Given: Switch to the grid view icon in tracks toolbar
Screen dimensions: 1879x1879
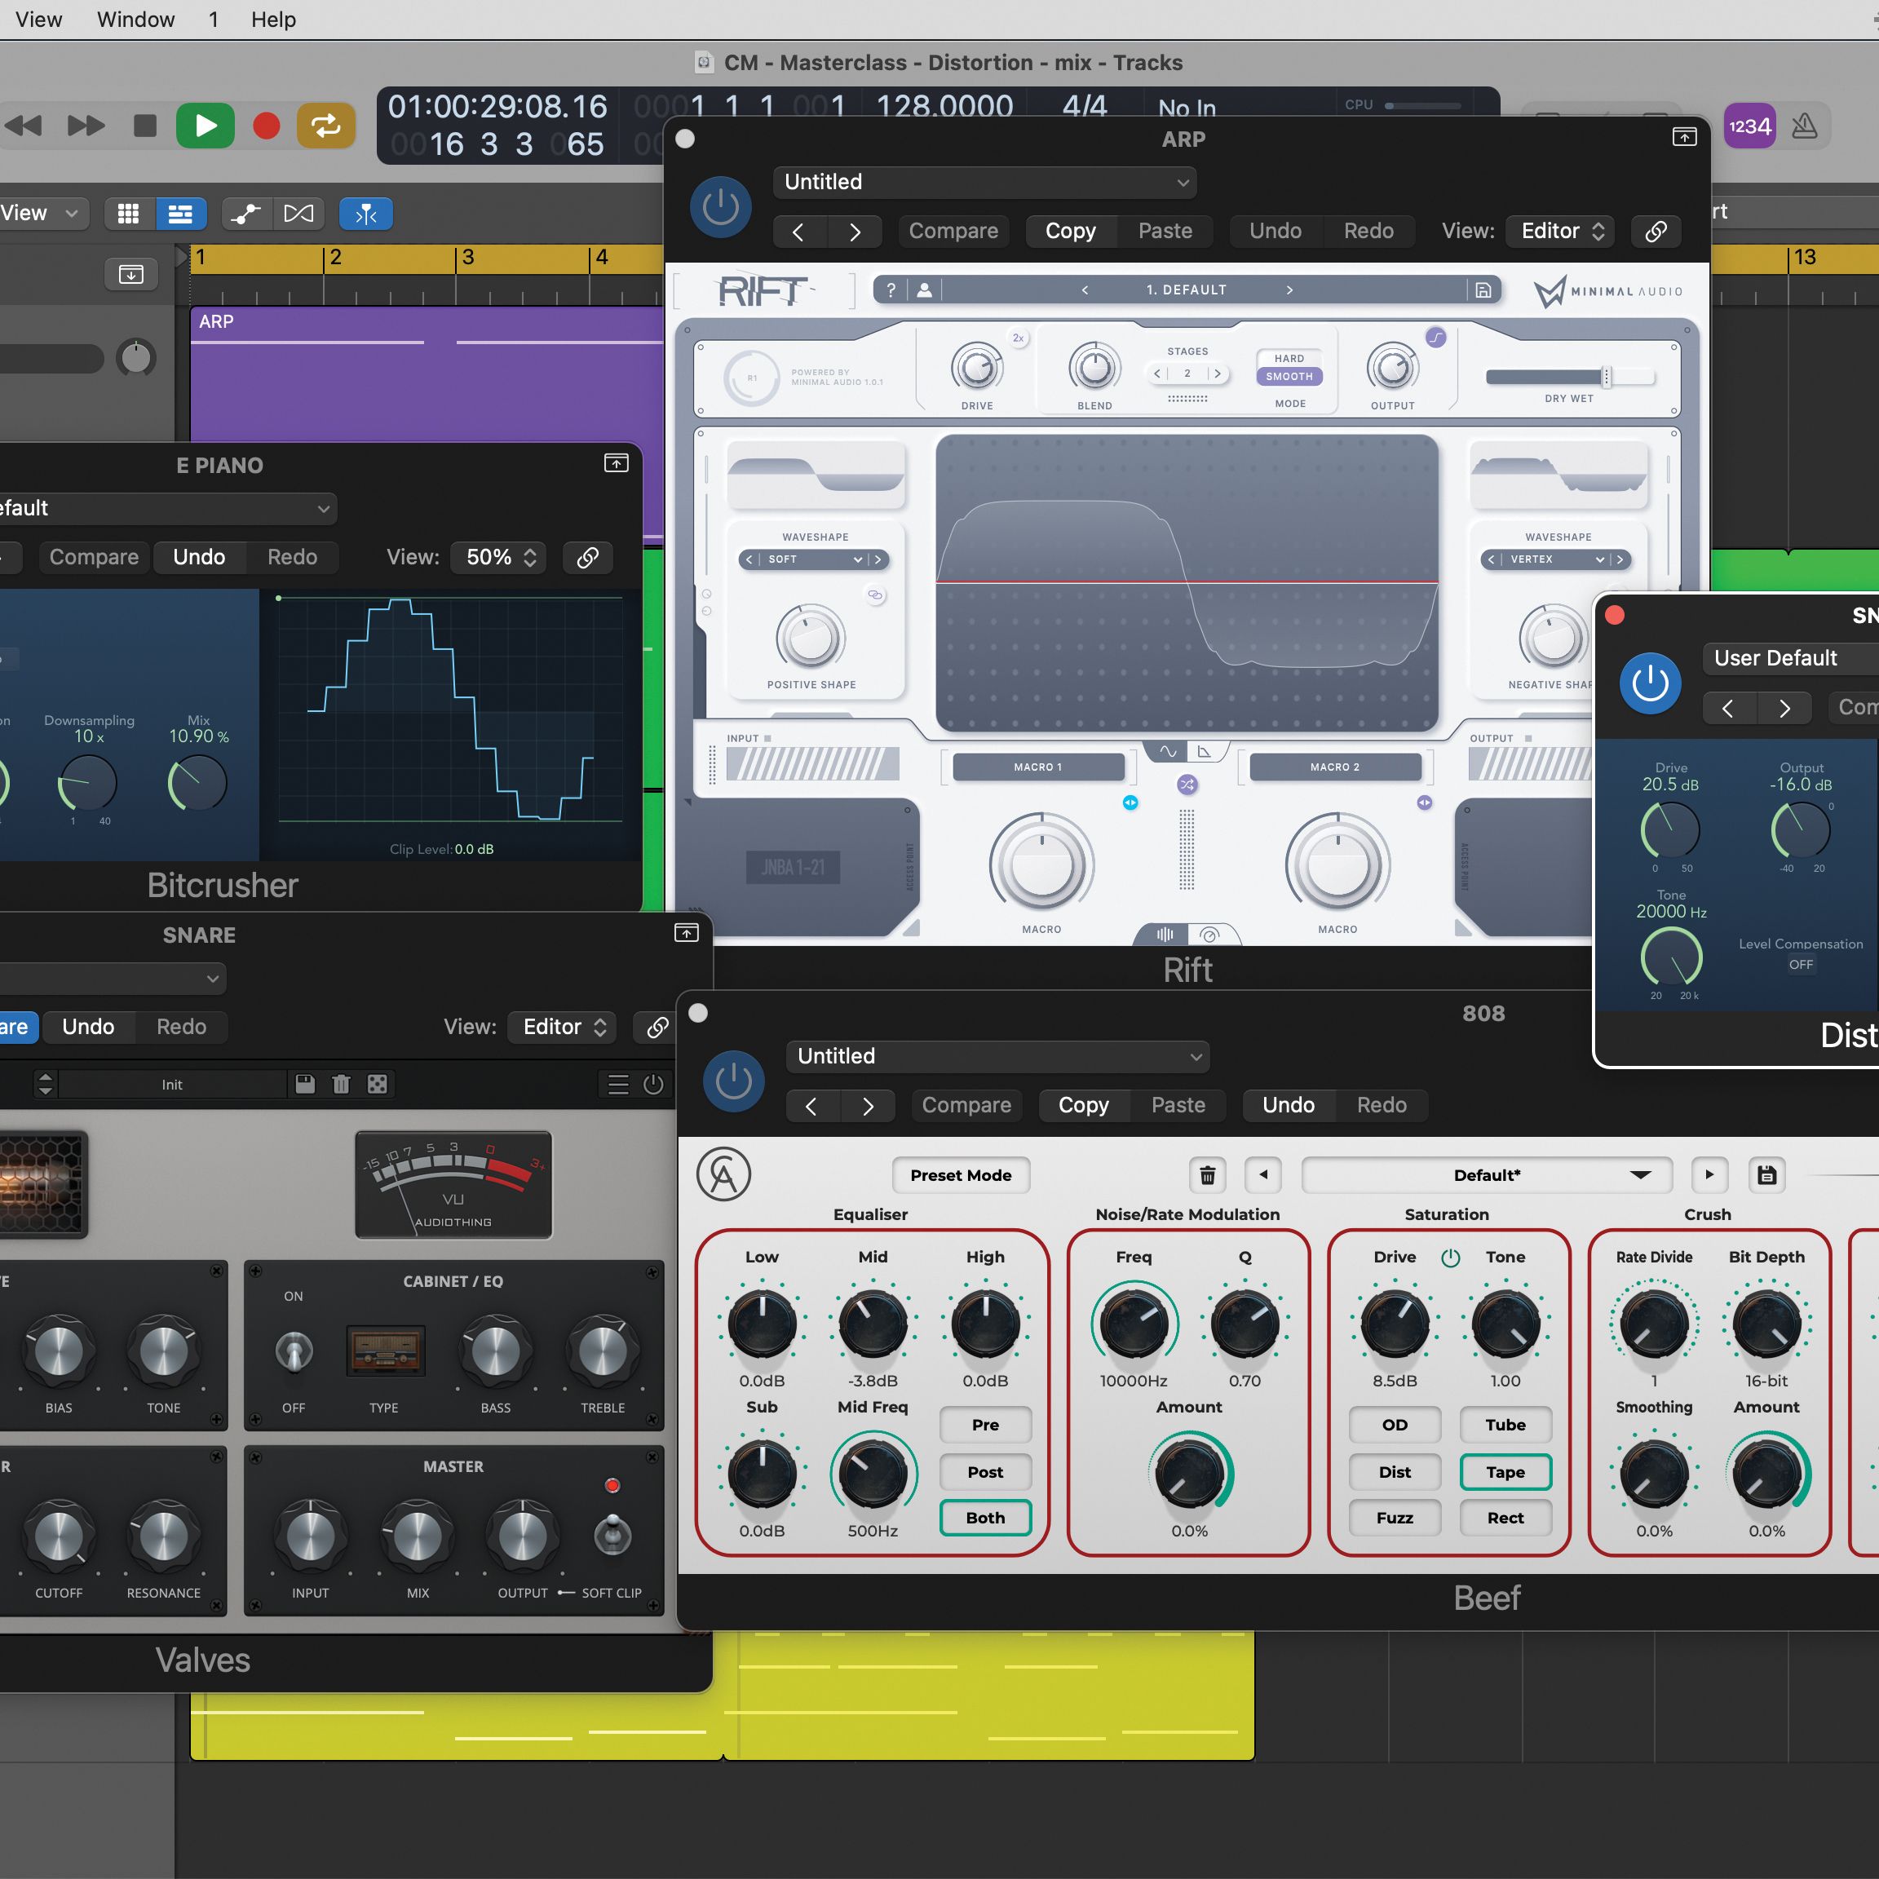Looking at the screenshot, I should coord(128,214).
